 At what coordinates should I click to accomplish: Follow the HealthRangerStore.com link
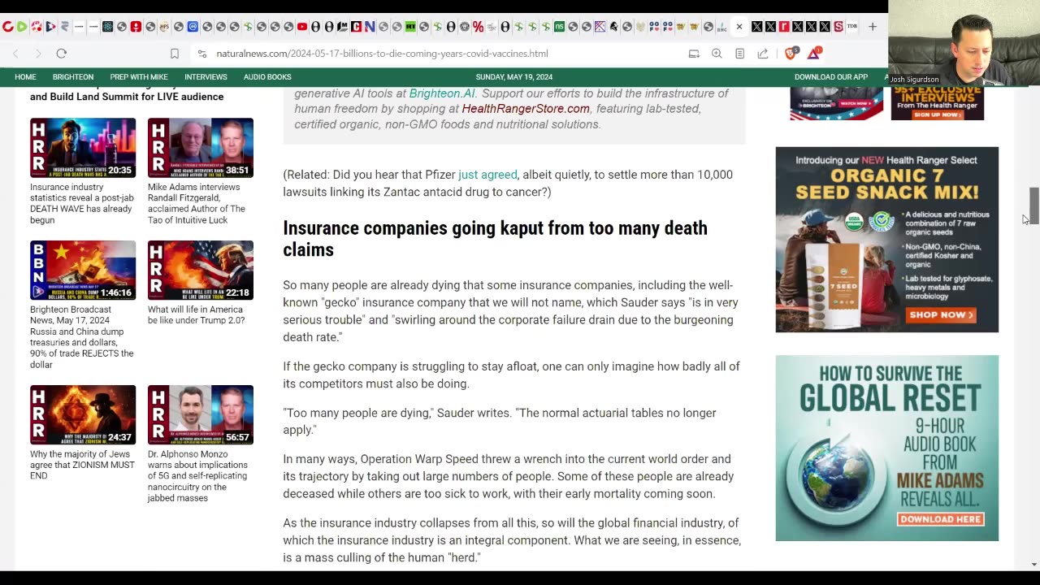click(526, 109)
